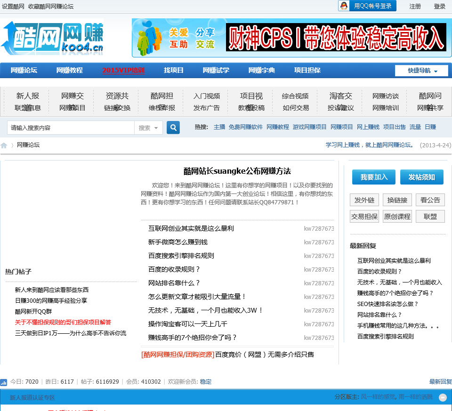Click the 发帖须知 button

[422, 177]
